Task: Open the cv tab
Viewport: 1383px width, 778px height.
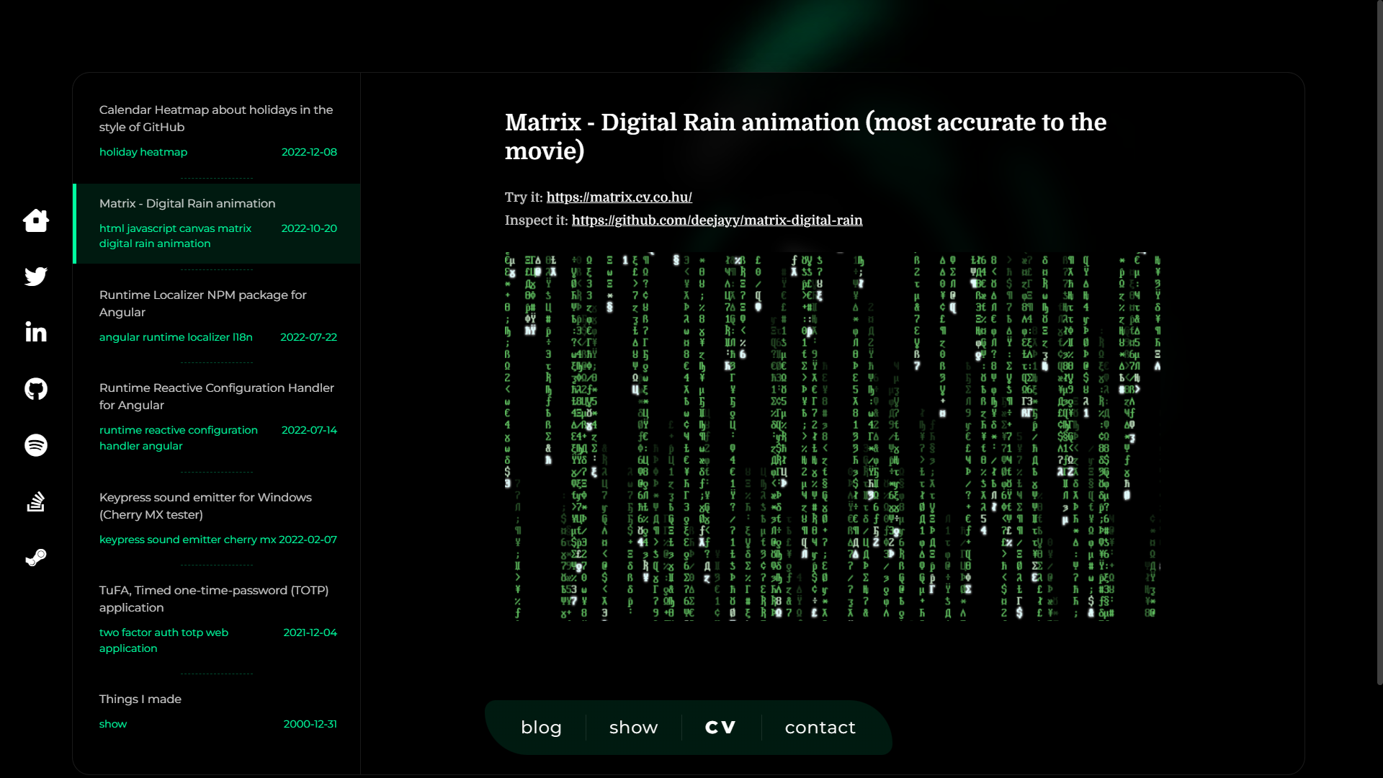Action: [x=720, y=728]
